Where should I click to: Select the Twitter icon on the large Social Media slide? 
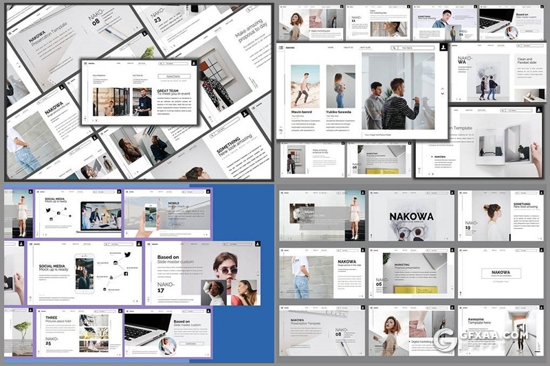[127, 255]
